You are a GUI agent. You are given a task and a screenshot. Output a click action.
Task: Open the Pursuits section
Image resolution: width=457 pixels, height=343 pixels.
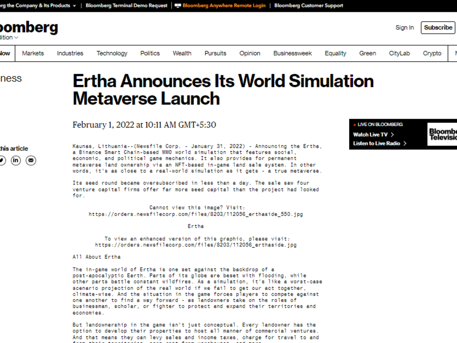coord(215,54)
